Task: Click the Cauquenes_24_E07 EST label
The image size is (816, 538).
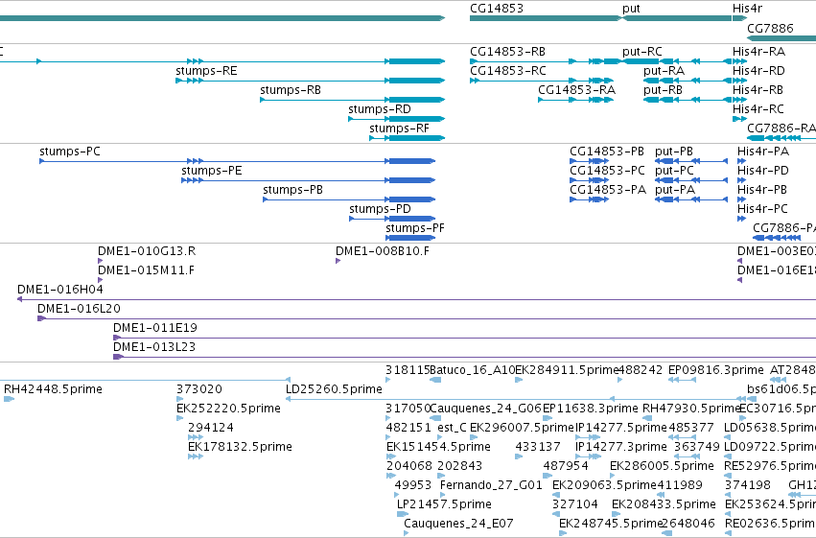Action: click(x=458, y=524)
